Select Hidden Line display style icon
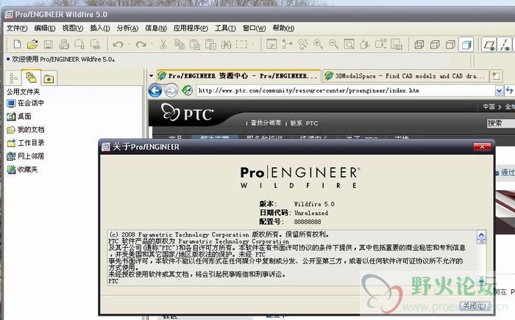Viewport: 515px width, 320px height. coord(435,44)
